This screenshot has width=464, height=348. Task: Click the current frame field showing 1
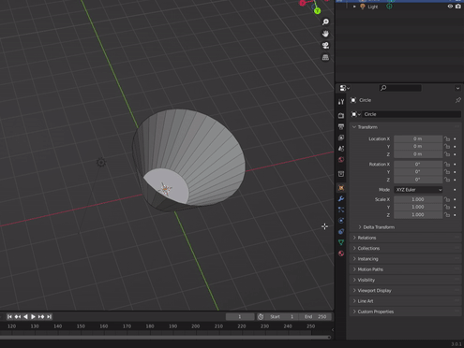[240, 316]
